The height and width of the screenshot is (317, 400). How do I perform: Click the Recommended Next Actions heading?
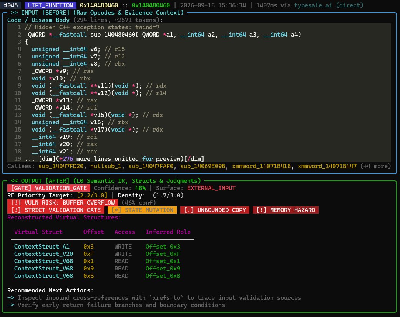point(50,290)
